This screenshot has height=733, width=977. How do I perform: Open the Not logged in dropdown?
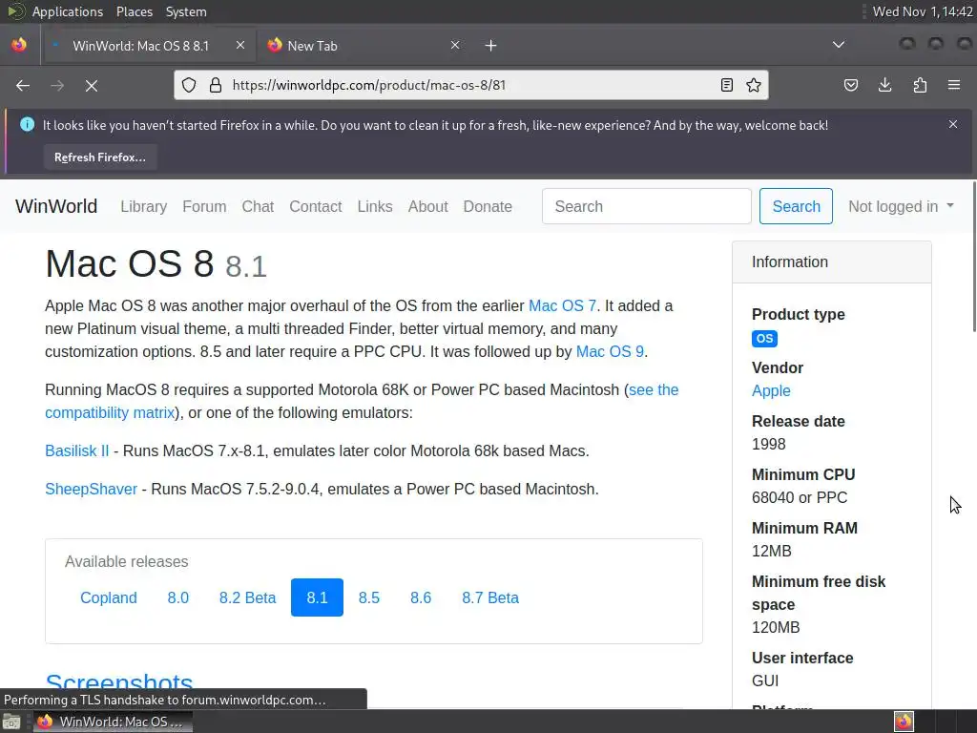(901, 206)
